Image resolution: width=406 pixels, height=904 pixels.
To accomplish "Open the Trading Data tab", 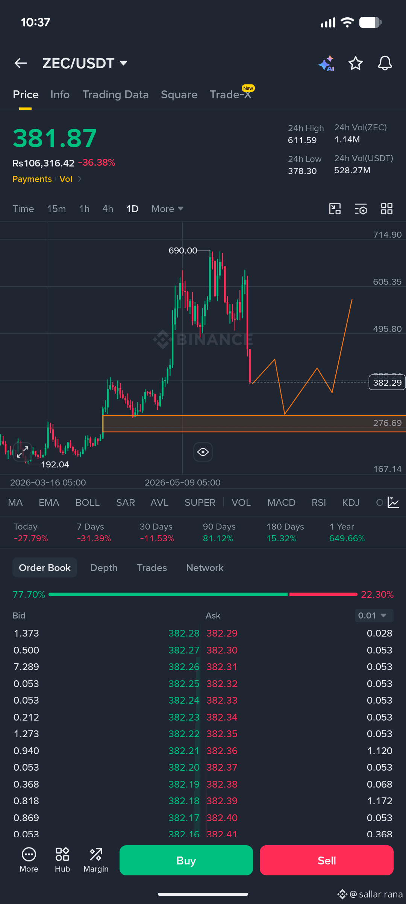I will [115, 95].
